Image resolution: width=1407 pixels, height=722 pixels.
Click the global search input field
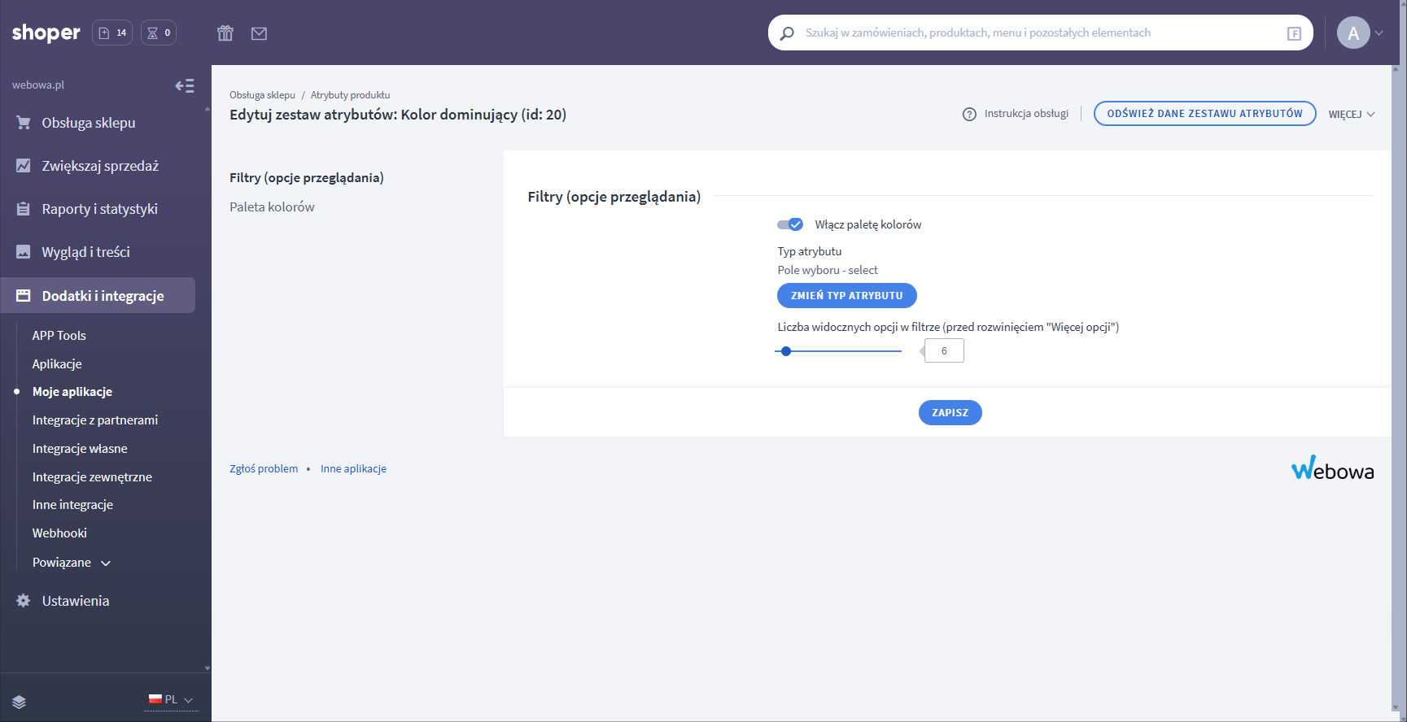[1033, 33]
